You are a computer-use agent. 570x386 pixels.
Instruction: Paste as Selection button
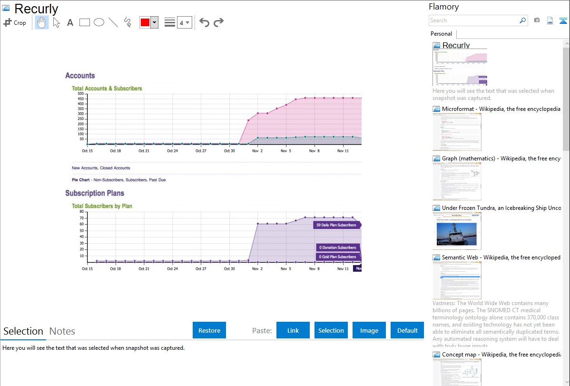(x=331, y=330)
